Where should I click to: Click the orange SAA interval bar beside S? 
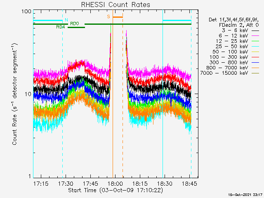coord(118,17)
